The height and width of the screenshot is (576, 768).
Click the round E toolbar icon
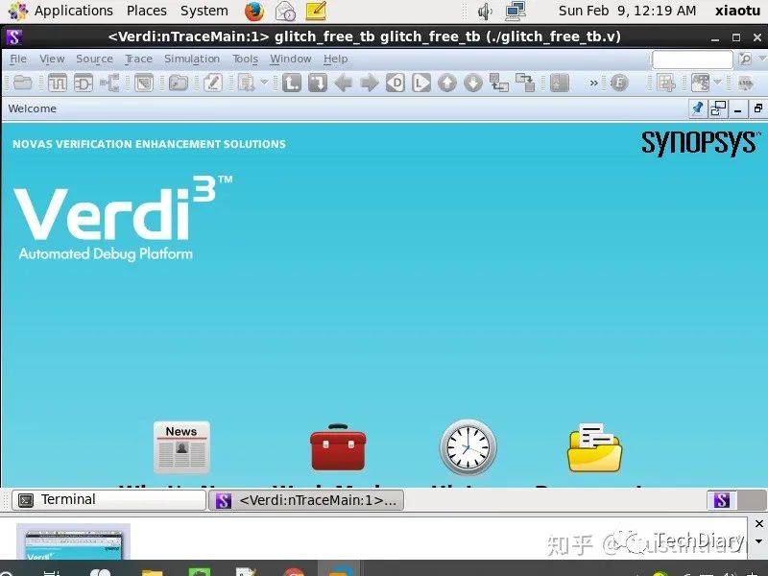click(619, 83)
